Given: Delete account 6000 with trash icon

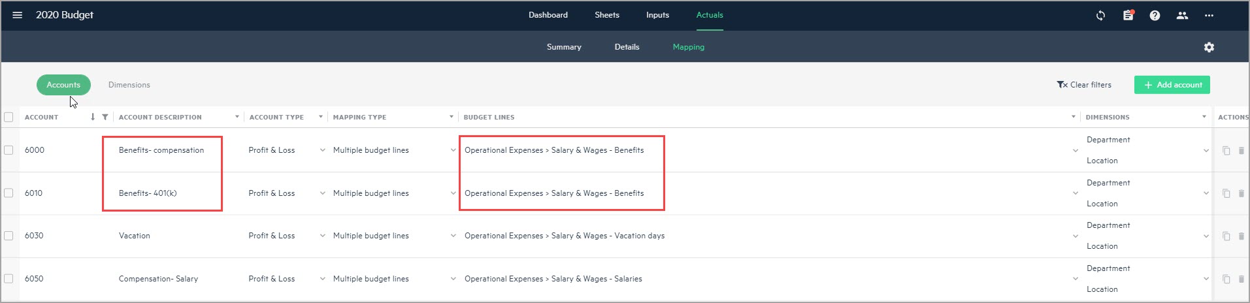Looking at the screenshot, I should point(1241,150).
